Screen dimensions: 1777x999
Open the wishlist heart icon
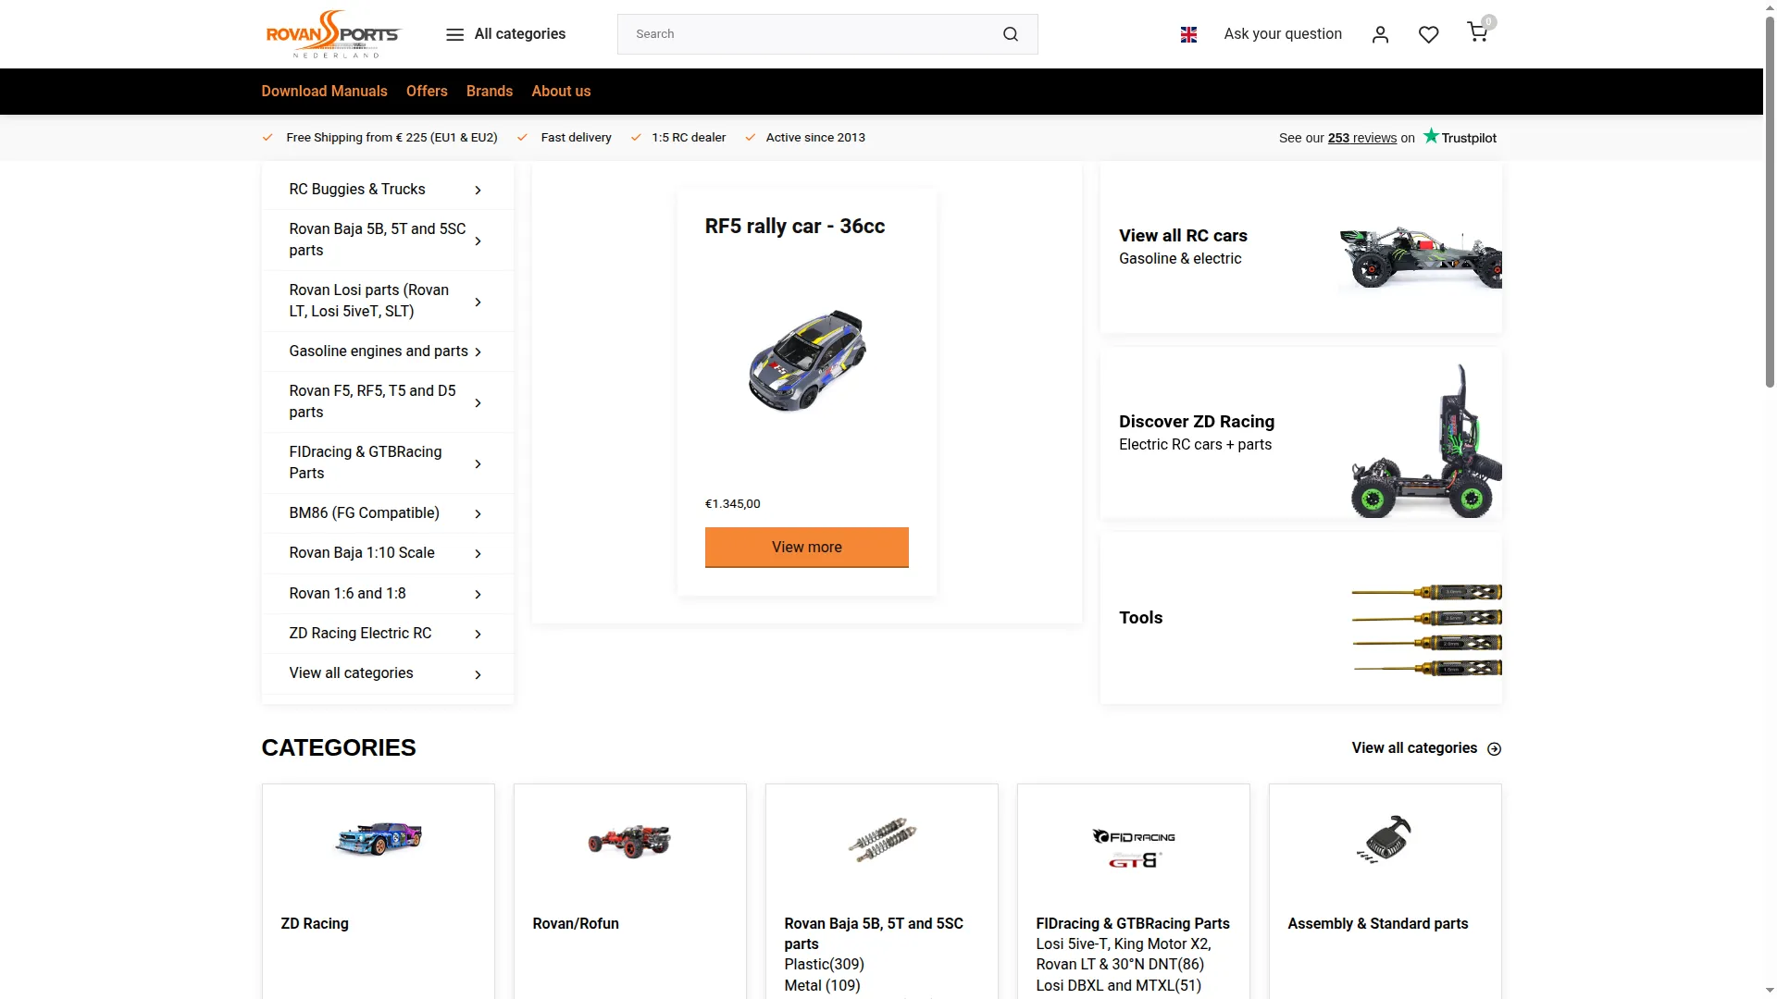[x=1429, y=34]
